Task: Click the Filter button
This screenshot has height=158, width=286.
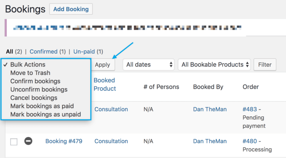Action: click(265, 65)
